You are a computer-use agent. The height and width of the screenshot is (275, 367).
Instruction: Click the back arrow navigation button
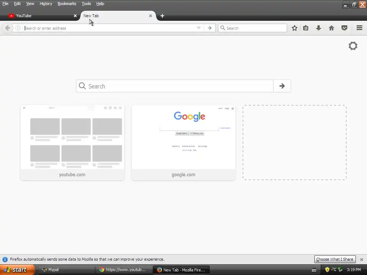click(x=8, y=28)
